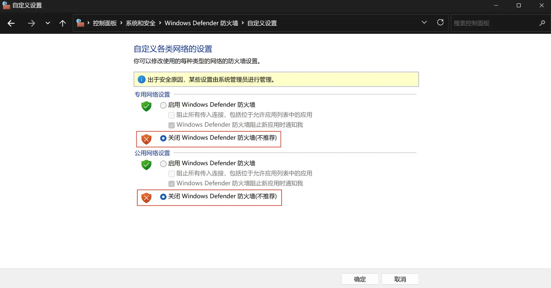551x288 pixels.
Task: Open Windows Defender 防火墙 breadcrumb item
Action: 201,23
